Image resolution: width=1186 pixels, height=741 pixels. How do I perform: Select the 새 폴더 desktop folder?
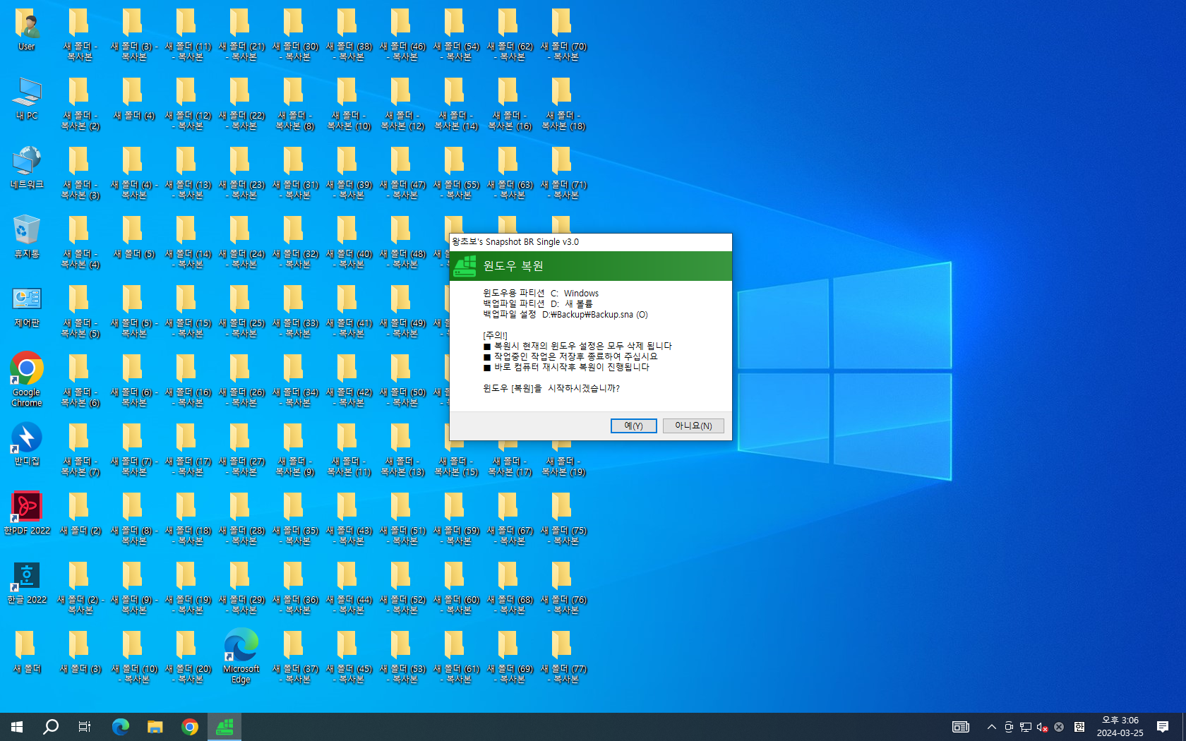pyautogui.click(x=27, y=653)
